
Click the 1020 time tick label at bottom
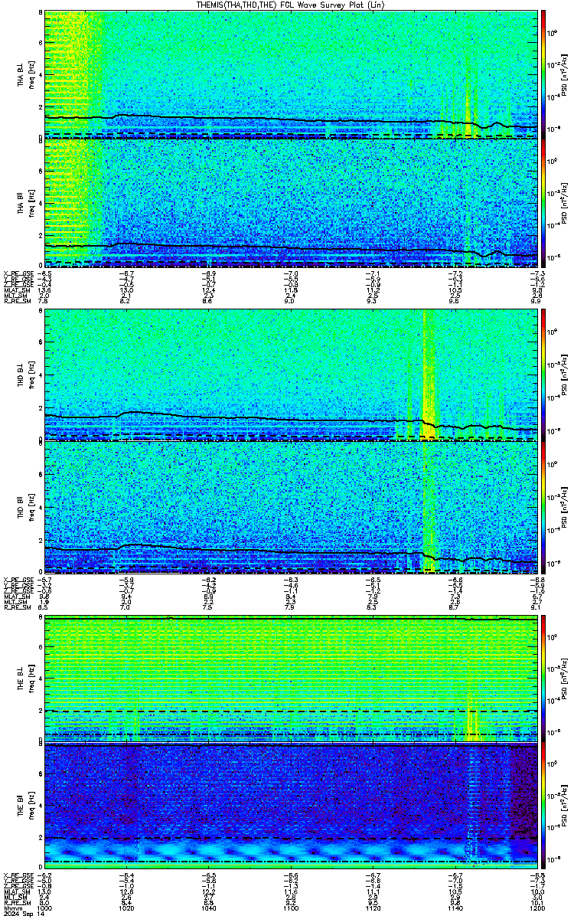click(x=127, y=908)
